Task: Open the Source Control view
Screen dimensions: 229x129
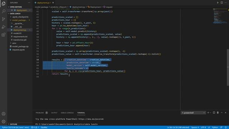Action: 4,19
